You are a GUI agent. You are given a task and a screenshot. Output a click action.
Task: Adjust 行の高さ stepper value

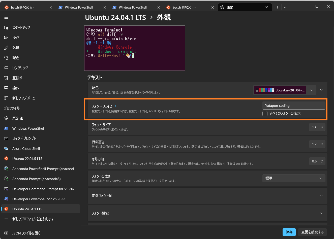coord(322,144)
